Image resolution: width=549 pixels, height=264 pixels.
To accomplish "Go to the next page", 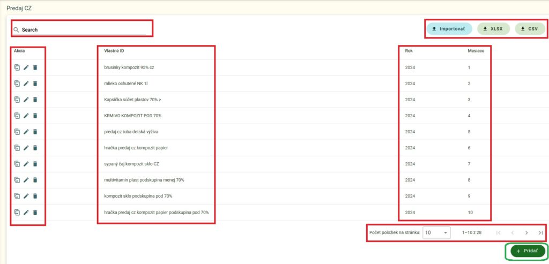I will coord(526,233).
